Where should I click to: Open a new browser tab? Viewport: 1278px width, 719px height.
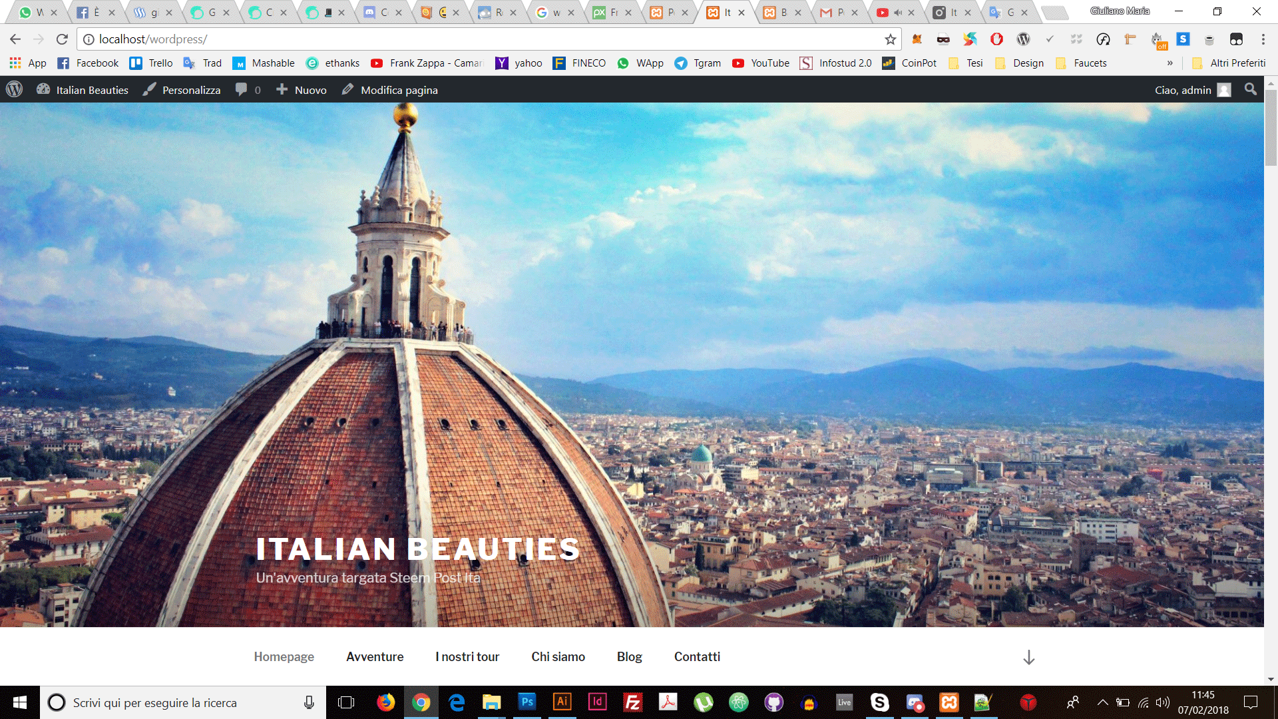[1054, 12]
